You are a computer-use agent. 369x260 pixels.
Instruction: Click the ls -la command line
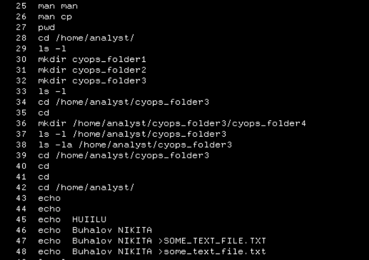(x=135, y=145)
